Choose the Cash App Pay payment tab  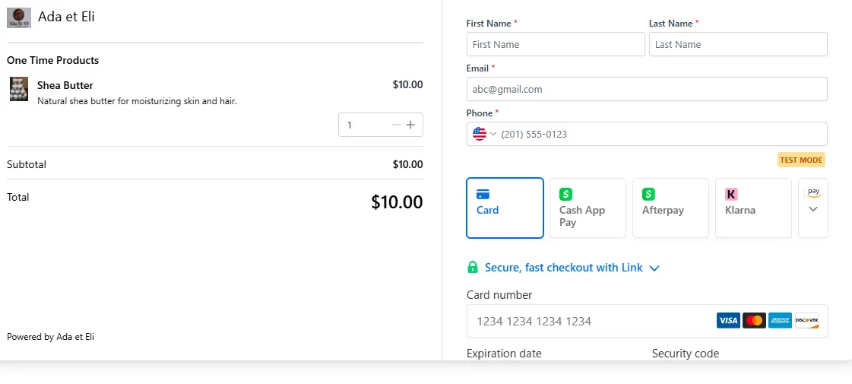click(x=588, y=208)
